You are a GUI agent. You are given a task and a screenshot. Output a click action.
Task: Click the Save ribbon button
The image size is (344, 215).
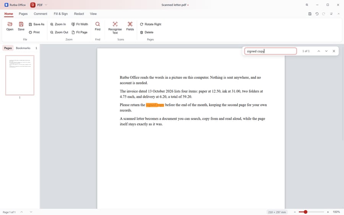pos(21,26)
